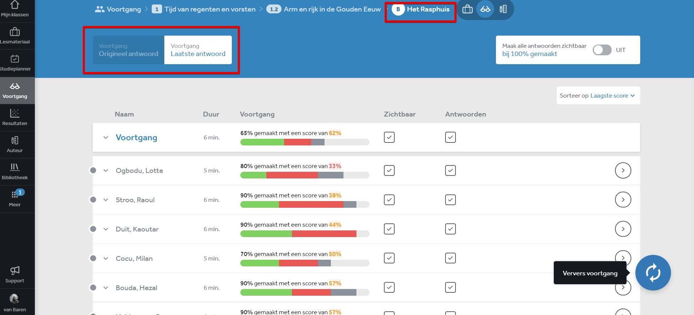Toggle Antwoorden checkbox for Duit, Kaoutar
This screenshot has width=694, height=315.
click(450, 229)
